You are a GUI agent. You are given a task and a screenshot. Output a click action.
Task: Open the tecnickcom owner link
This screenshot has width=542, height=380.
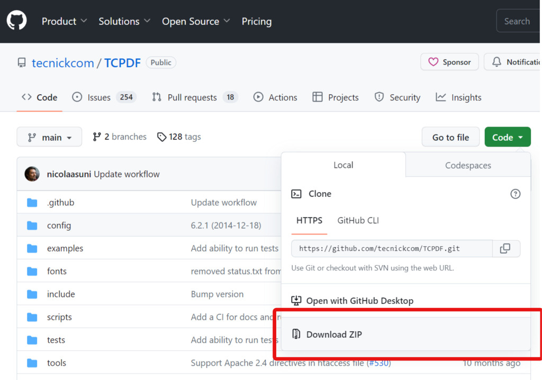point(62,63)
